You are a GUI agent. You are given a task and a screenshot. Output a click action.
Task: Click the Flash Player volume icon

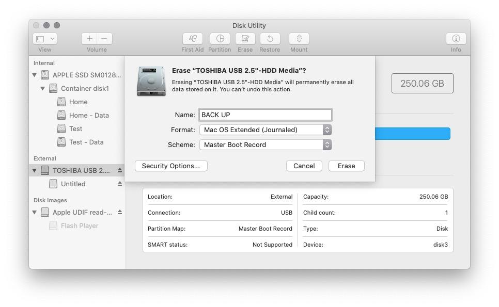[53, 225]
